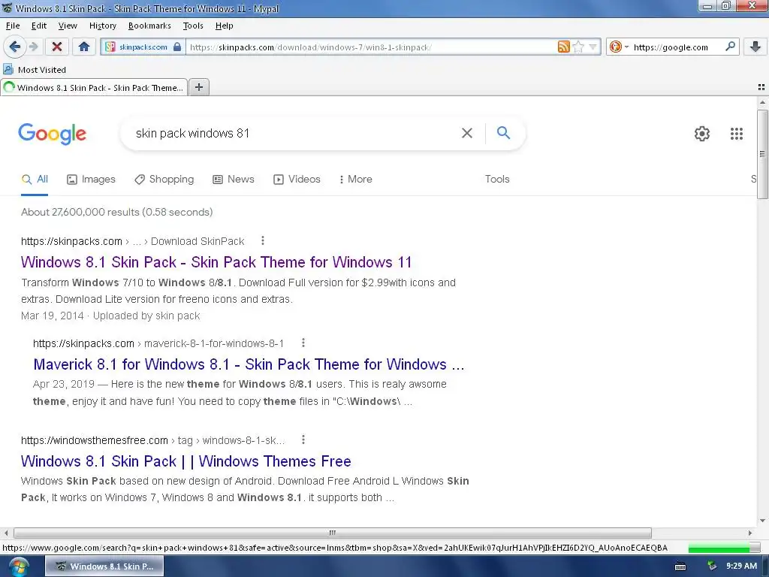
Task: Select the All results tab
Action: point(35,180)
